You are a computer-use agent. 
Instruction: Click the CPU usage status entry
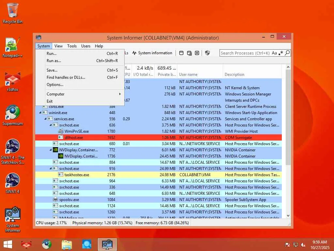pyautogui.click(x=51, y=223)
